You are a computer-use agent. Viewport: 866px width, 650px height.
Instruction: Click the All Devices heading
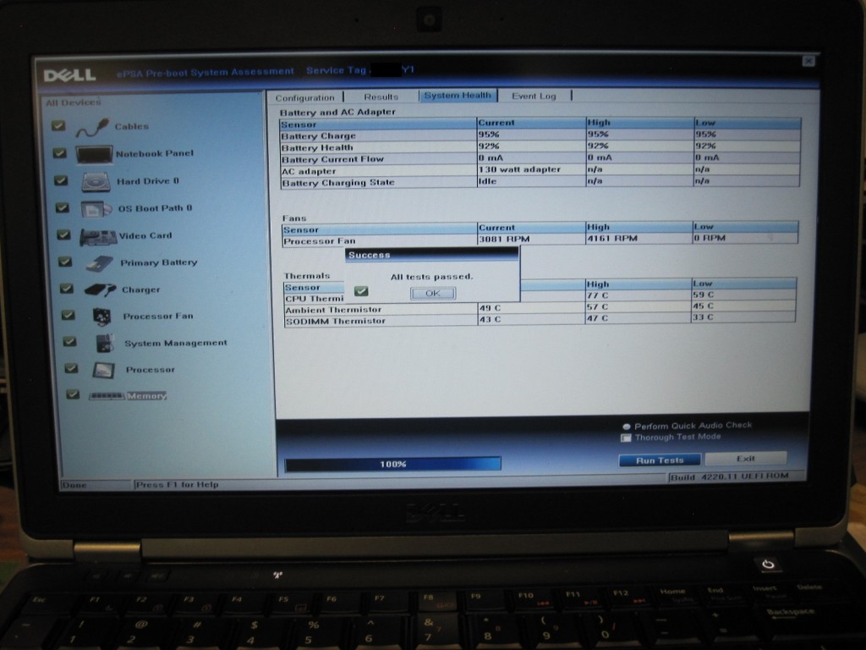click(x=74, y=102)
